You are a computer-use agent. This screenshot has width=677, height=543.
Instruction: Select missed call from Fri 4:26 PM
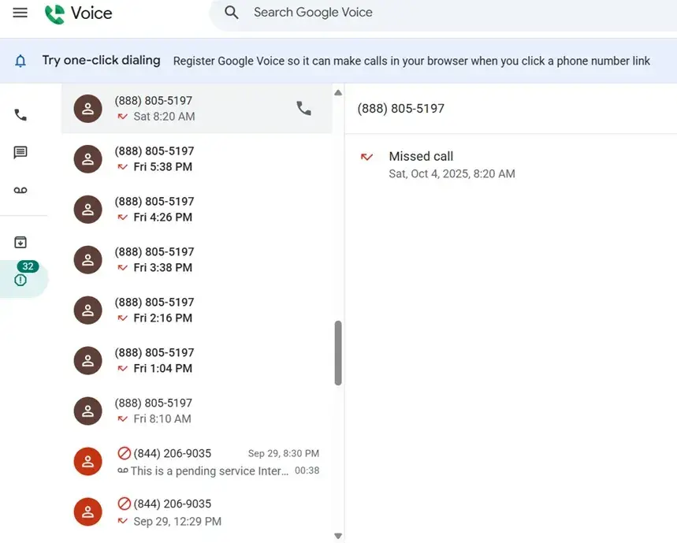[197, 210]
